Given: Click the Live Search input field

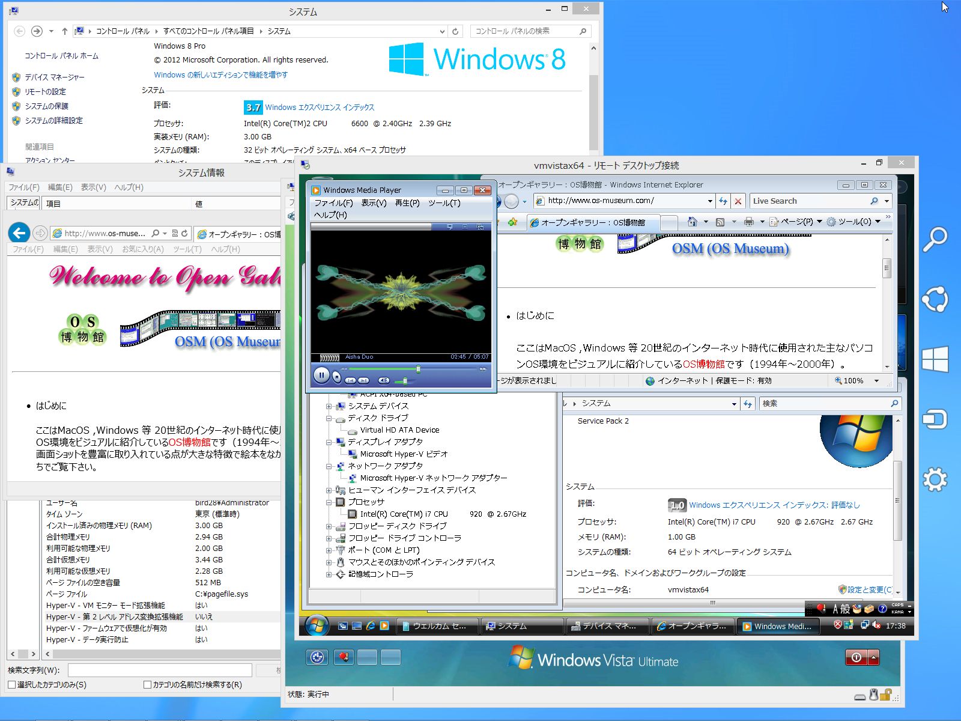Looking at the screenshot, I should 809,201.
